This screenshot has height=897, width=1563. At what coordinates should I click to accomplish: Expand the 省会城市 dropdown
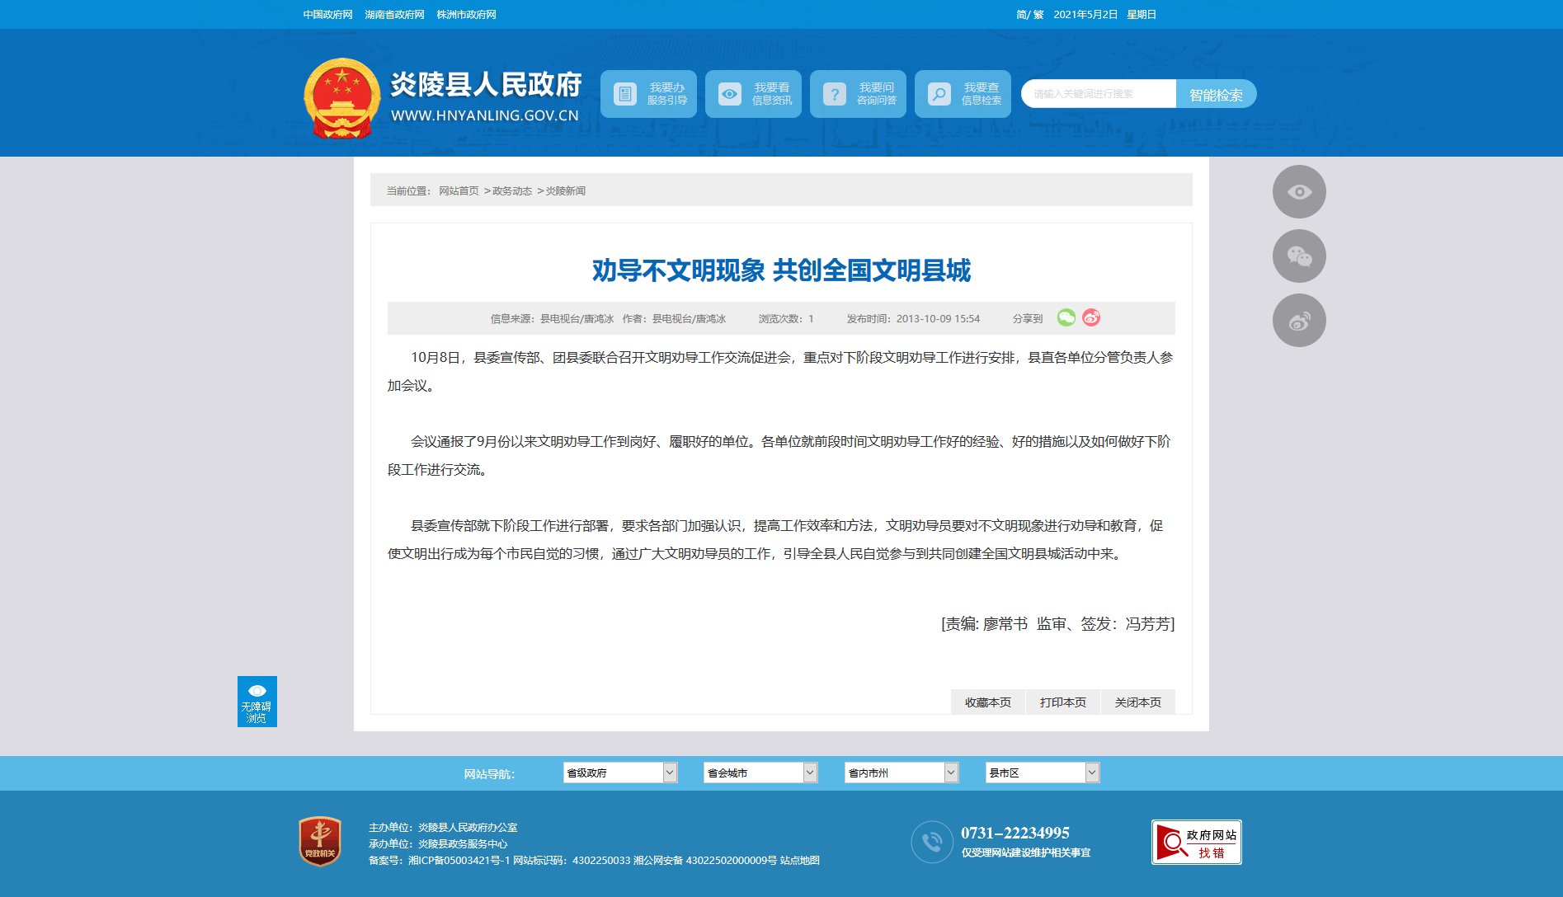pos(760,773)
